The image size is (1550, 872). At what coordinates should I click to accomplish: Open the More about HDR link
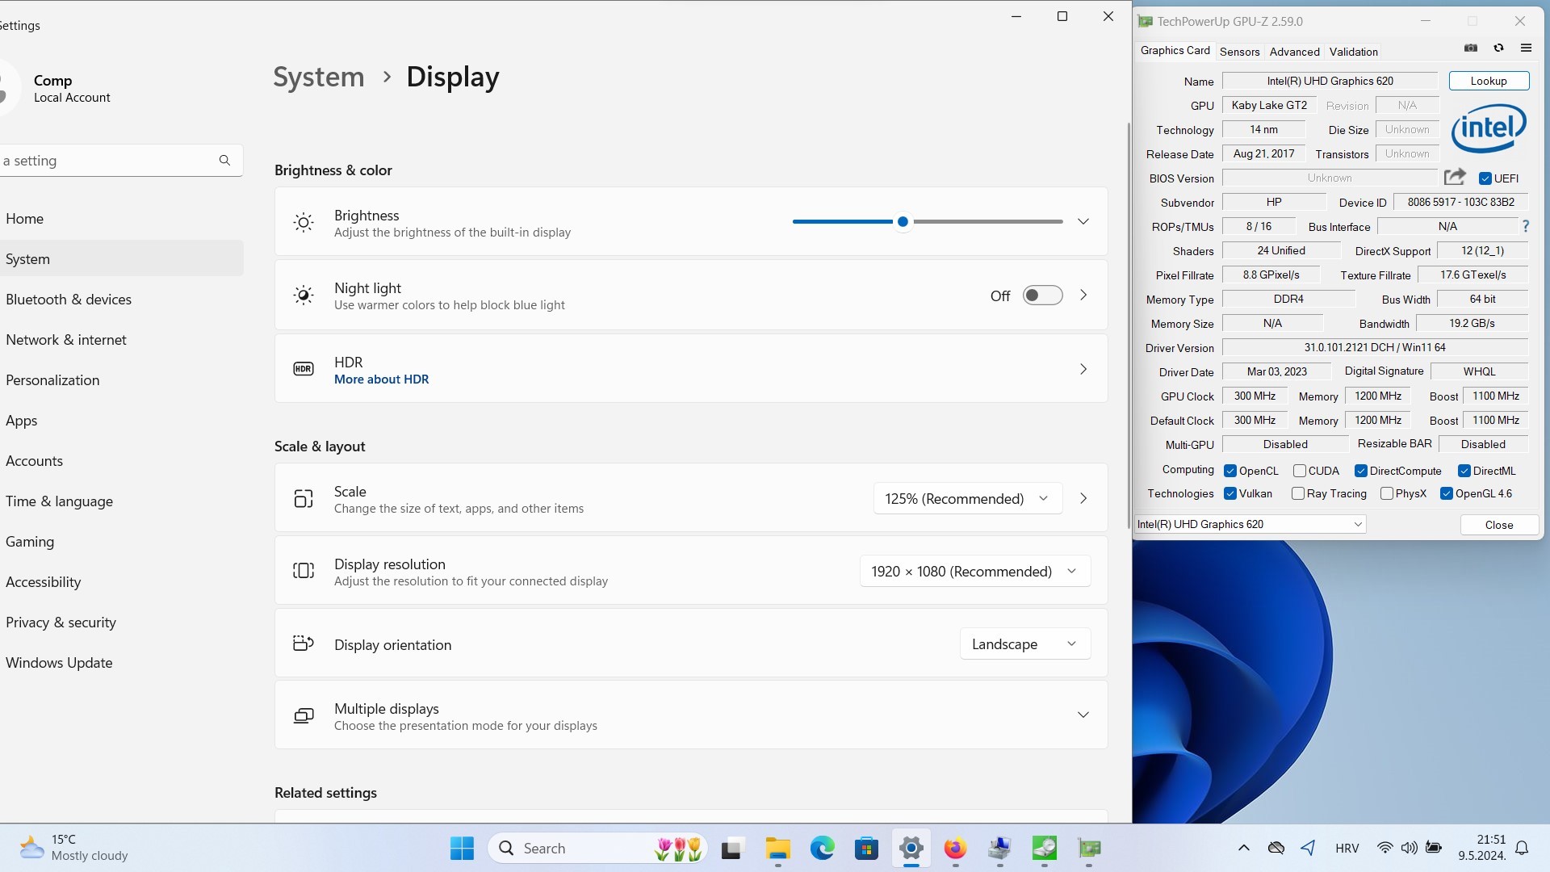[381, 379]
